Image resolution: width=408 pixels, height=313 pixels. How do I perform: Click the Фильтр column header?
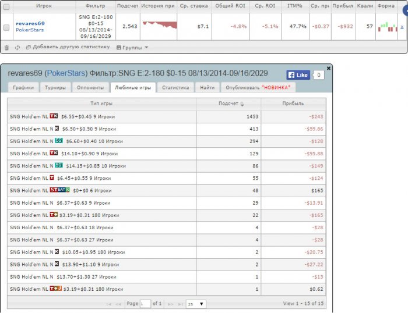tap(96, 6)
